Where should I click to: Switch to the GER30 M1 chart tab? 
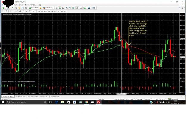44,96
